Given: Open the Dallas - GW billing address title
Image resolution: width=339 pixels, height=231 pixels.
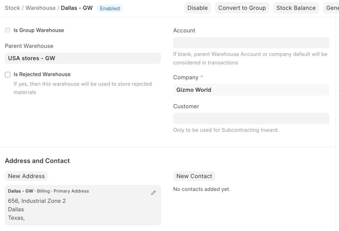Looking at the screenshot, I should pos(21,191).
